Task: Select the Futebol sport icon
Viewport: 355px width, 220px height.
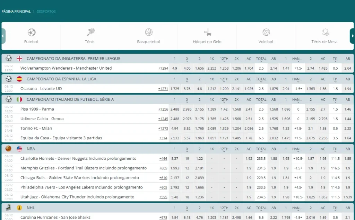Action: pyautogui.click(x=32, y=32)
